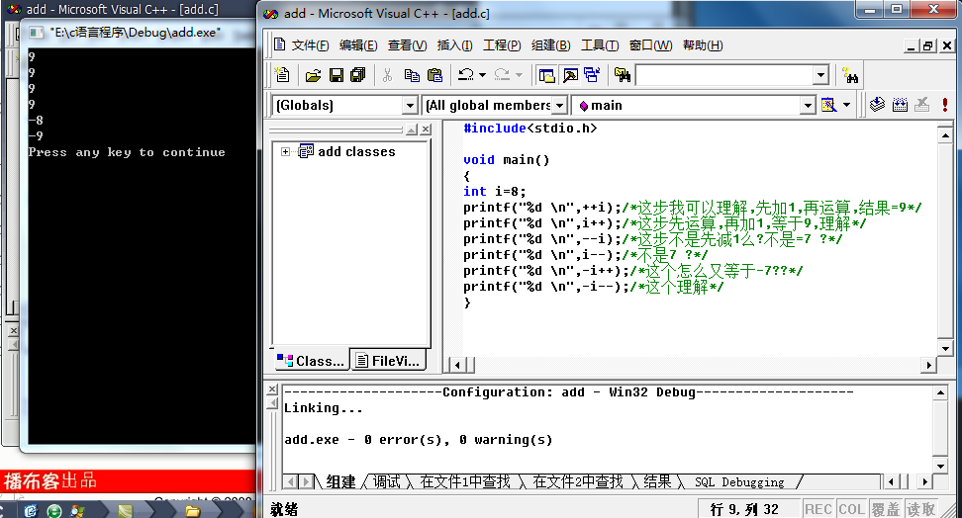This screenshot has width=962, height=518.
Task: Click the Find in Files binoculars icon
Action: [623, 75]
